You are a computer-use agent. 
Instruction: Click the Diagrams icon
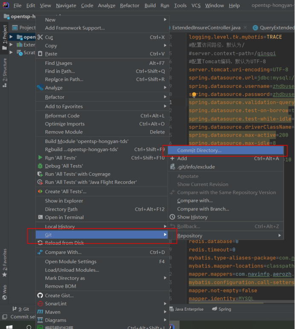[40, 320]
